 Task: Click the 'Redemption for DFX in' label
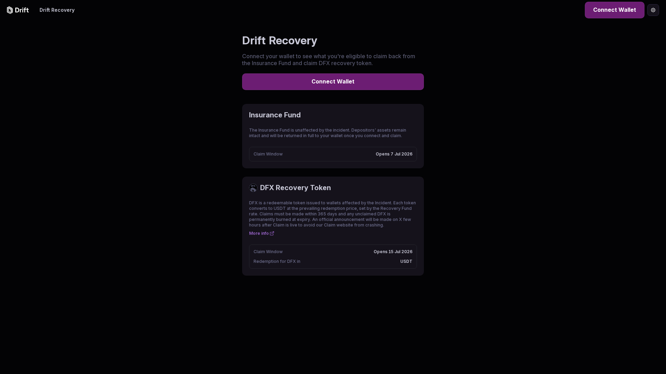pos(277,261)
